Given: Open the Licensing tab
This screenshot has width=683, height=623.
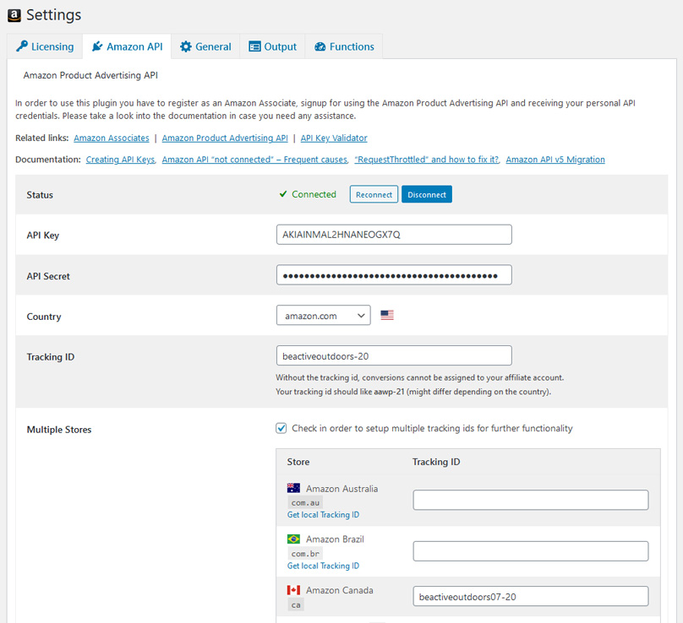Looking at the screenshot, I should 45,46.
